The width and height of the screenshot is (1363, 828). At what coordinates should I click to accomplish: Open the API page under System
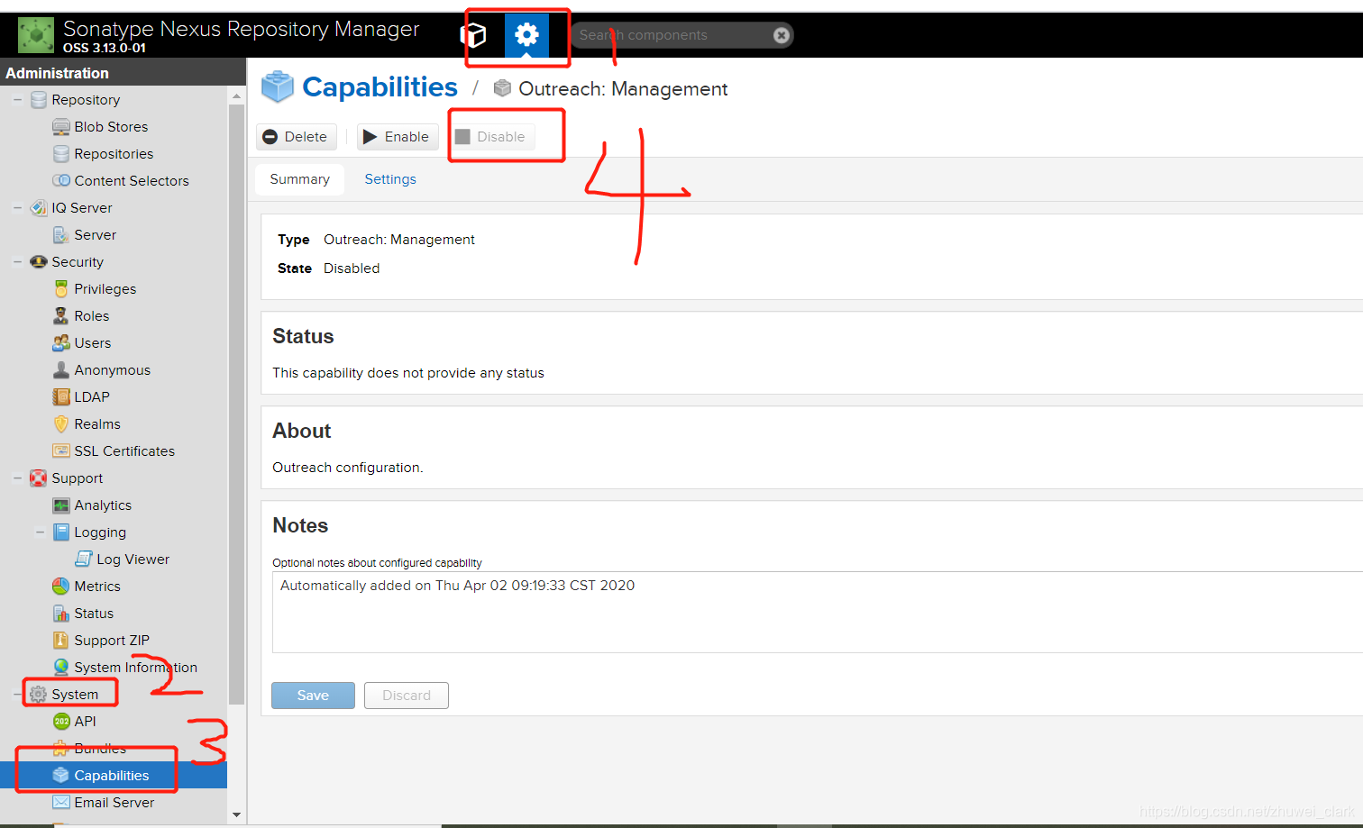point(86,721)
